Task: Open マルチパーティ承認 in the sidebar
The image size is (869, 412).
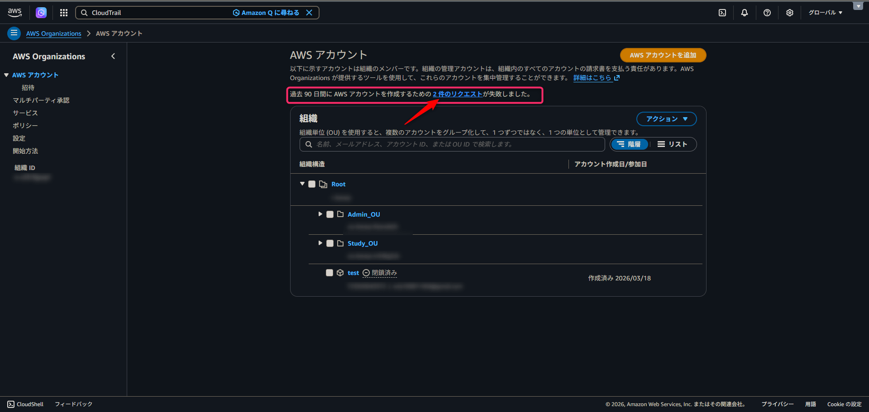Action: [x=41, y=100]
